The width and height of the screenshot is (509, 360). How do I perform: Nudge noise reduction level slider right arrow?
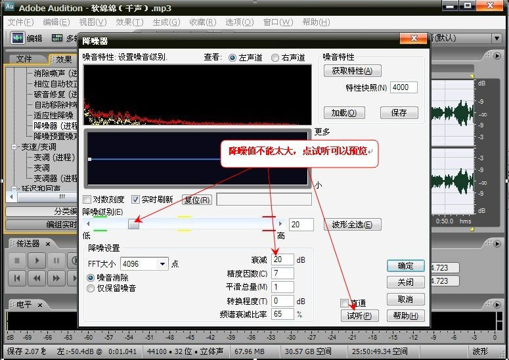(x=280, y=223)
